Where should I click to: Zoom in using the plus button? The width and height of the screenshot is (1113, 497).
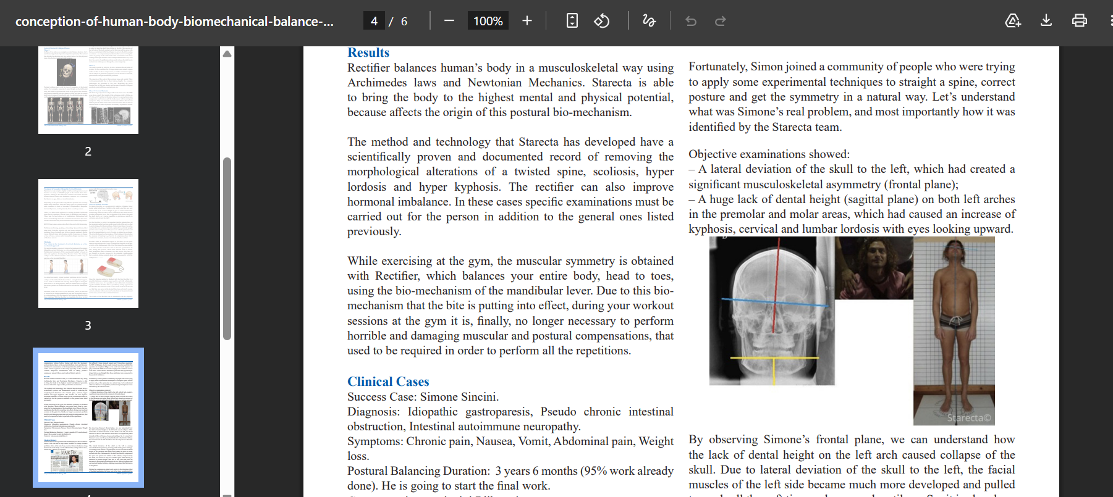click(x=527, y=21)
